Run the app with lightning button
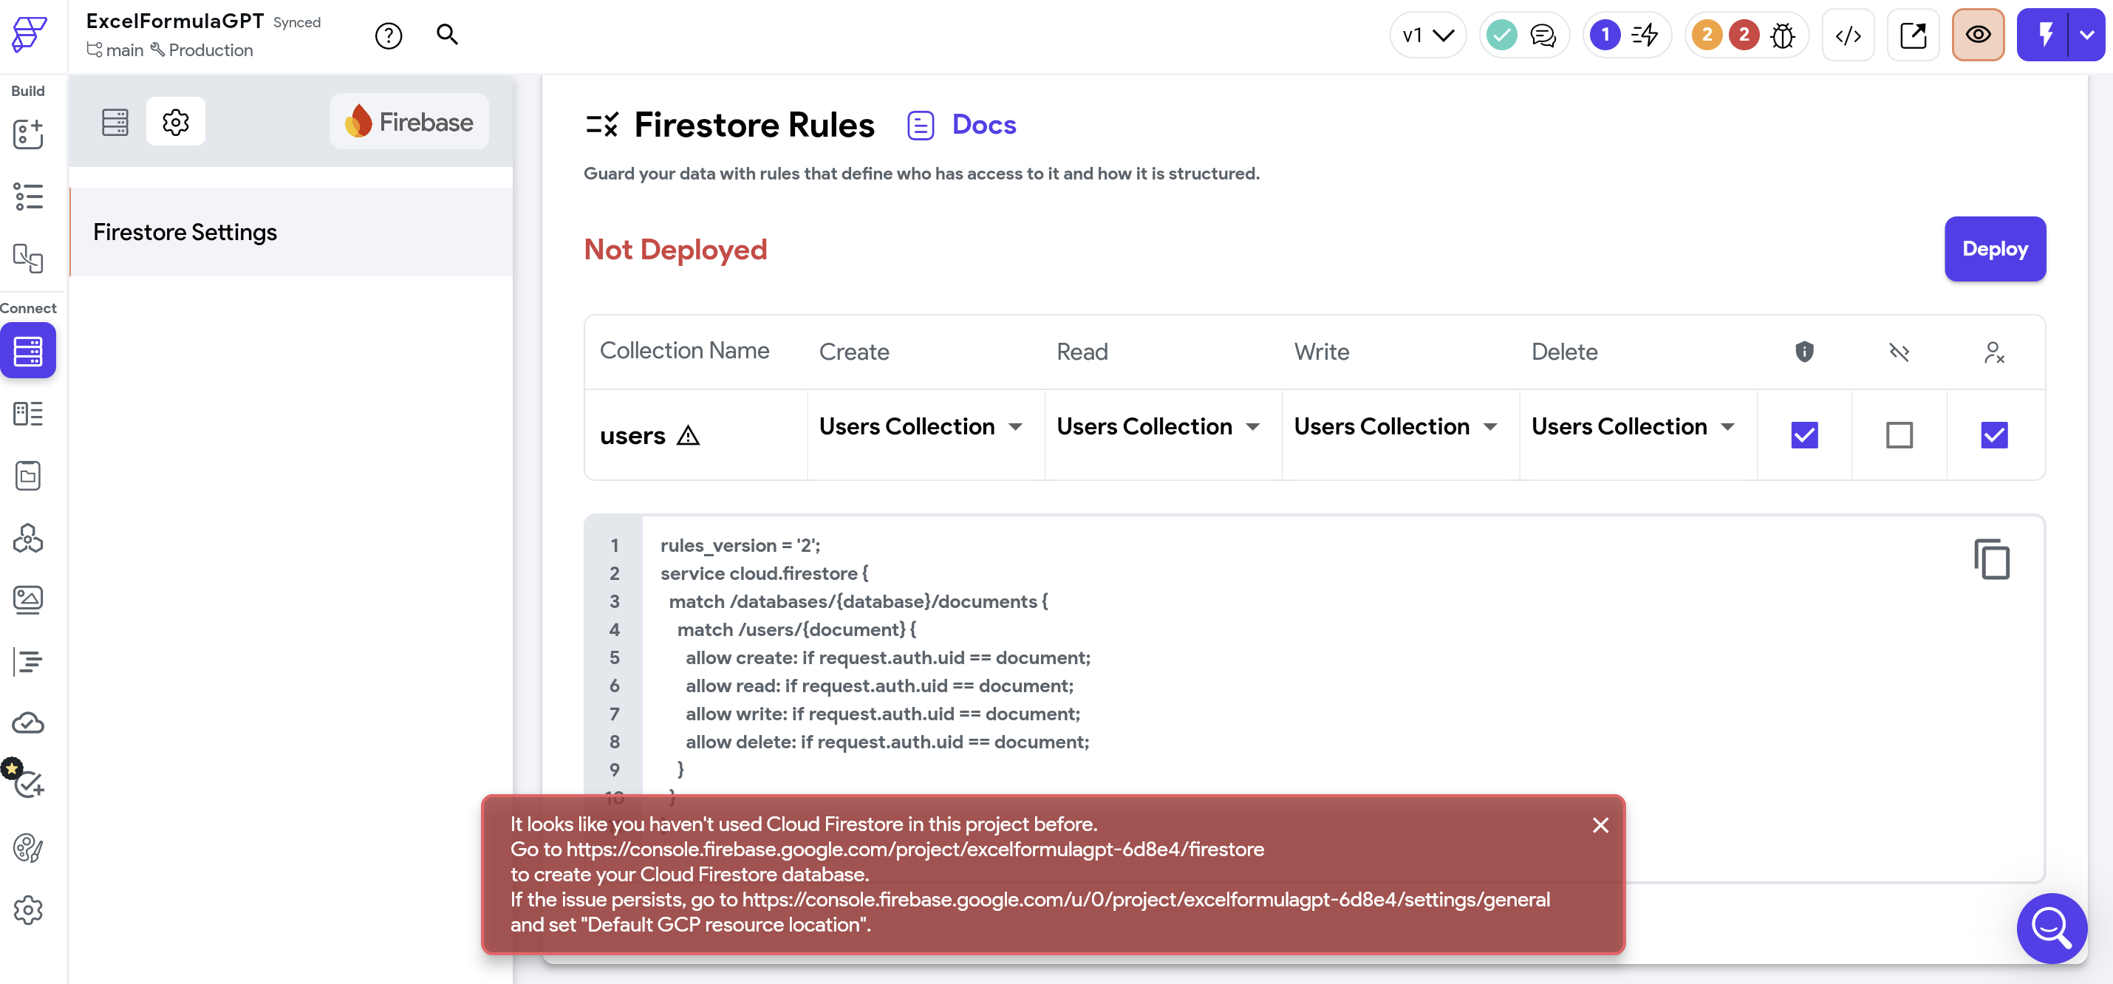Viewport: 2113px width, 984px height. [x=2044, y=35]
